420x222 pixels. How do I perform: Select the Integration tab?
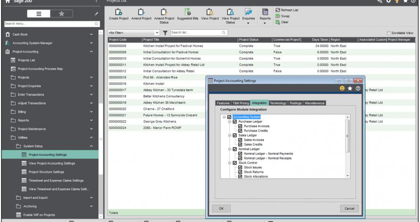(259, 103)
